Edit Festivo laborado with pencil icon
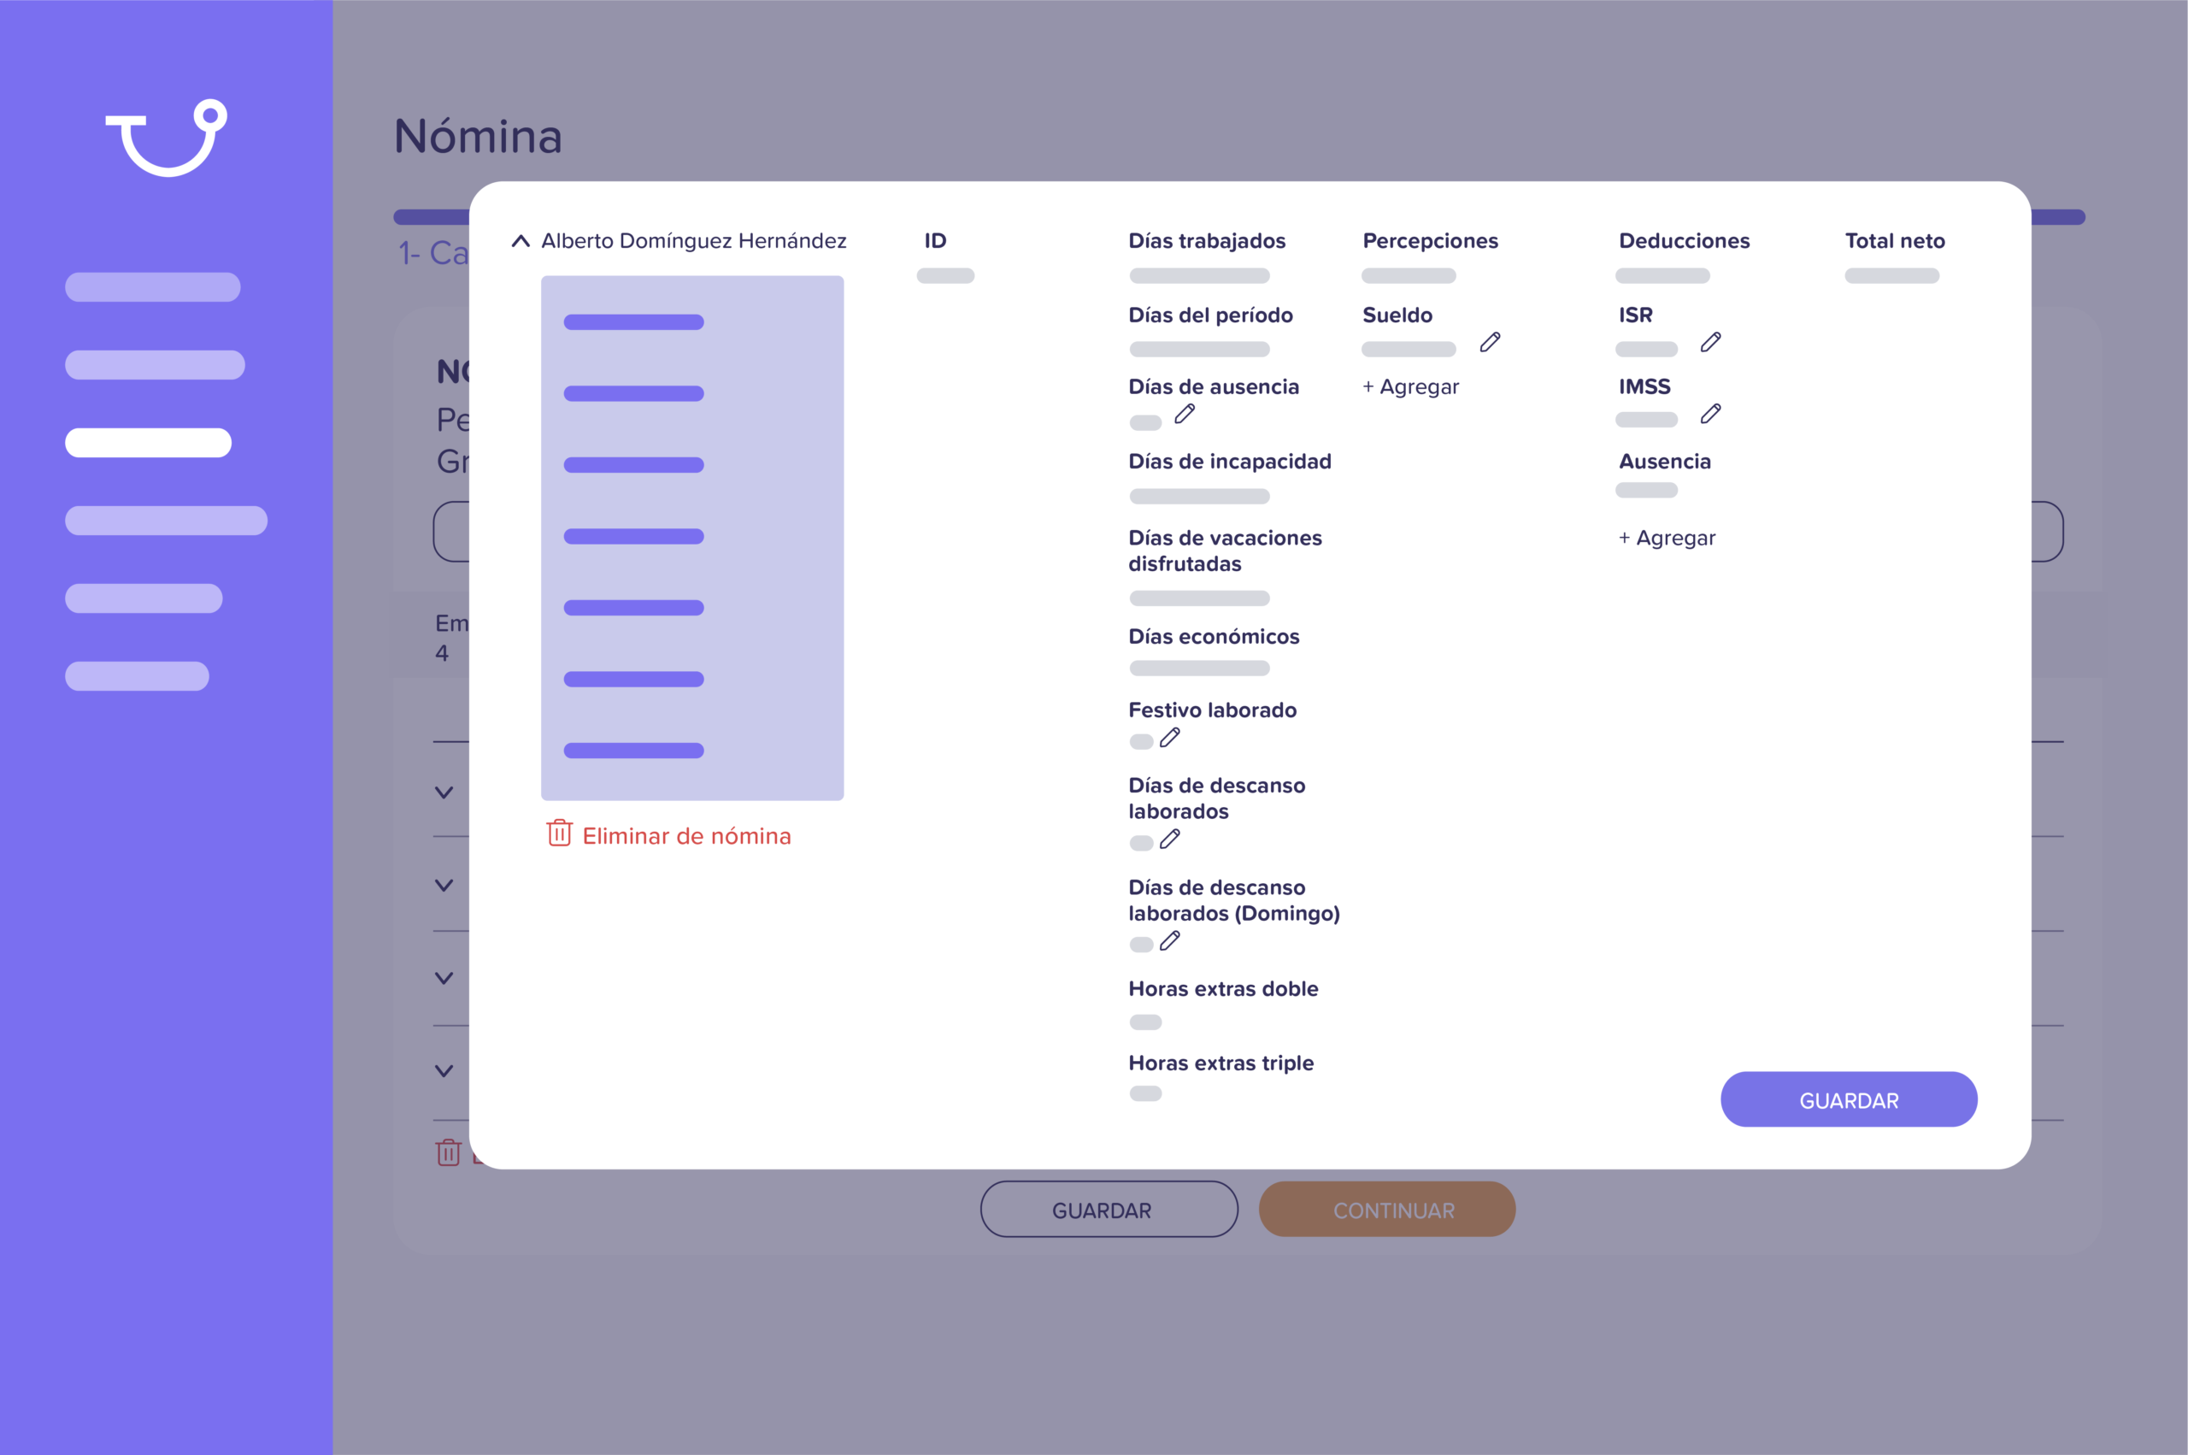The height and width of the screenshot is (1455, 2188). [x=1169, y=738]
